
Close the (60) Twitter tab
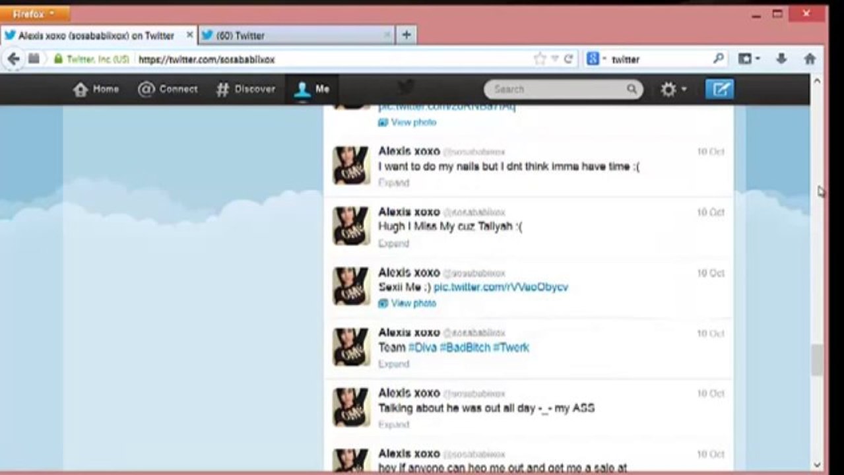(x=387, y=35)
